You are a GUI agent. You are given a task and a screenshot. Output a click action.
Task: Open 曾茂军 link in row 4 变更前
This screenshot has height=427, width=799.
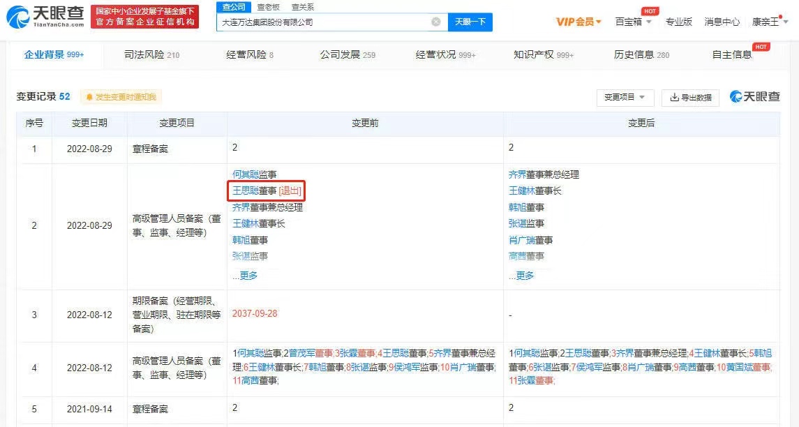point(301,353)
